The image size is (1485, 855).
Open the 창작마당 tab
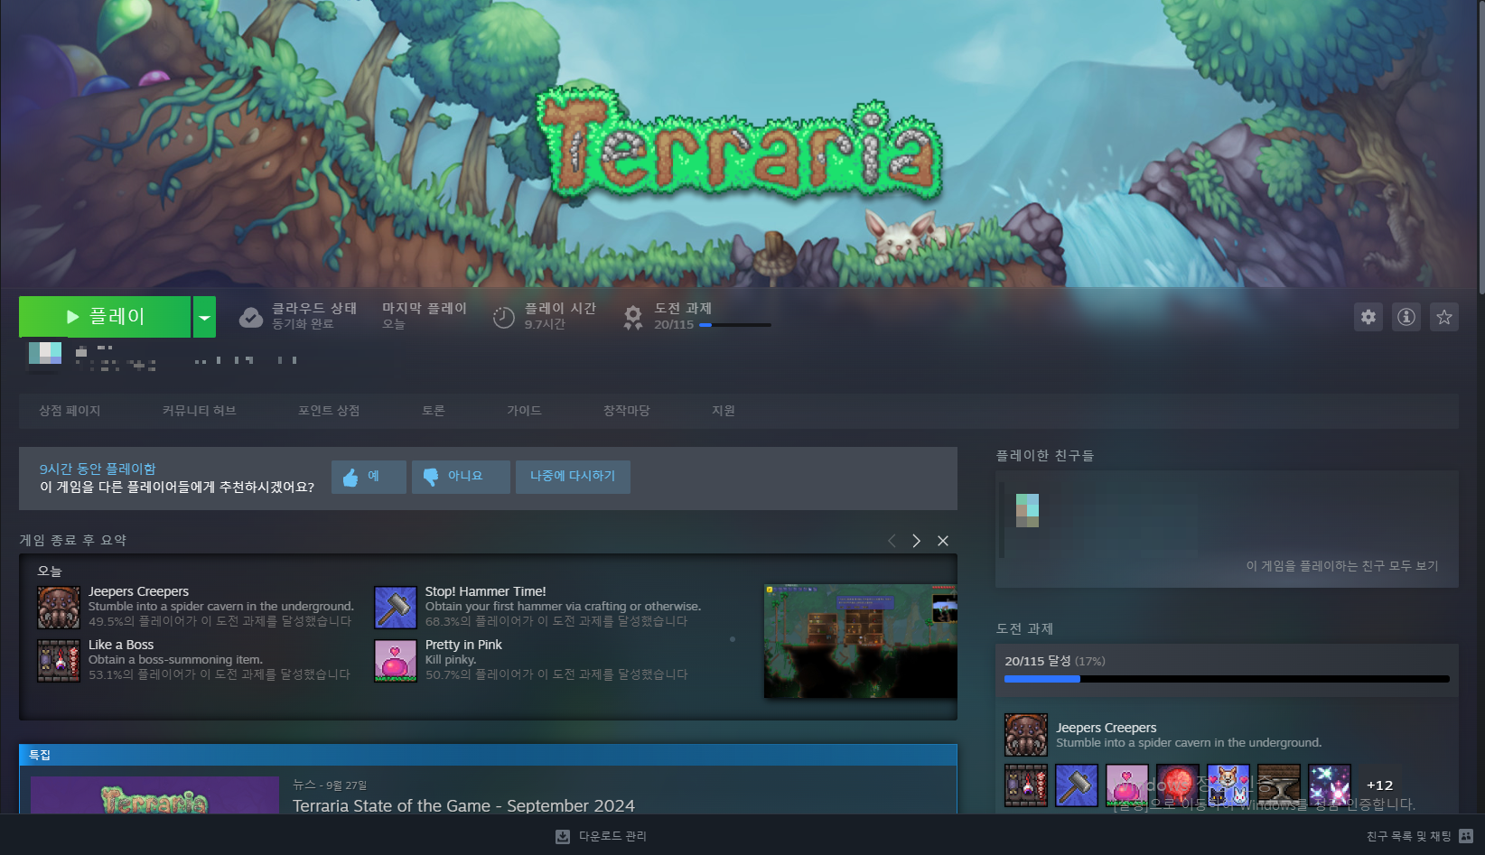pos(627,411)
